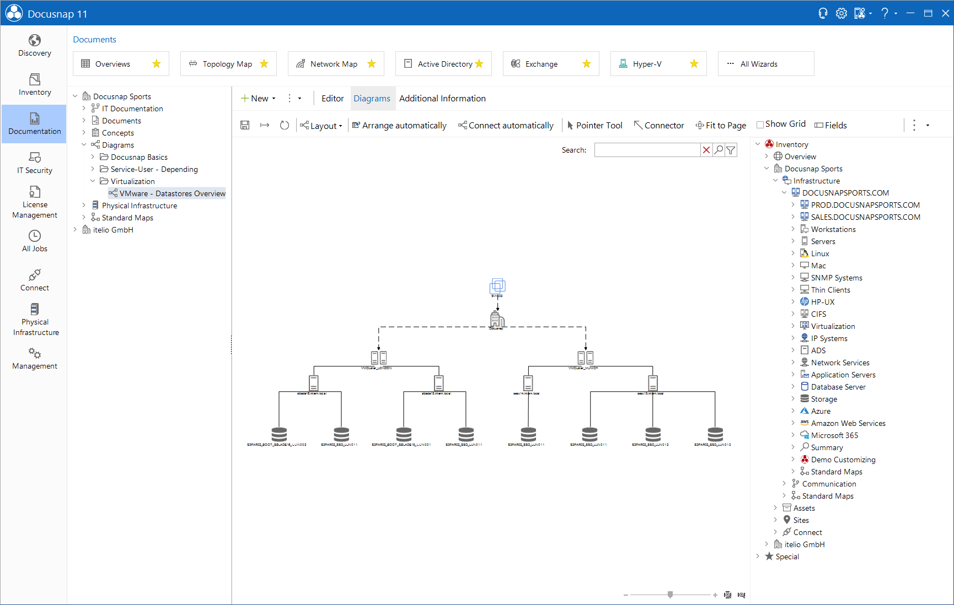This screenshot has height=605, width=954.
Task: Click into the diagram Search field
Action: 647,150
